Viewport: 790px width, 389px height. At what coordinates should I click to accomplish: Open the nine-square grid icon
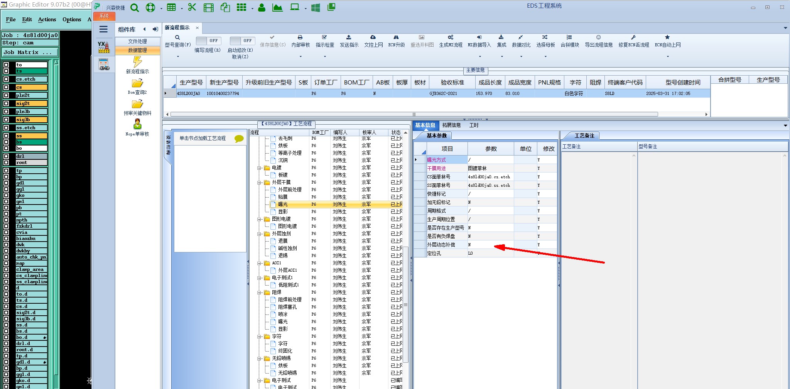(241, 7)
